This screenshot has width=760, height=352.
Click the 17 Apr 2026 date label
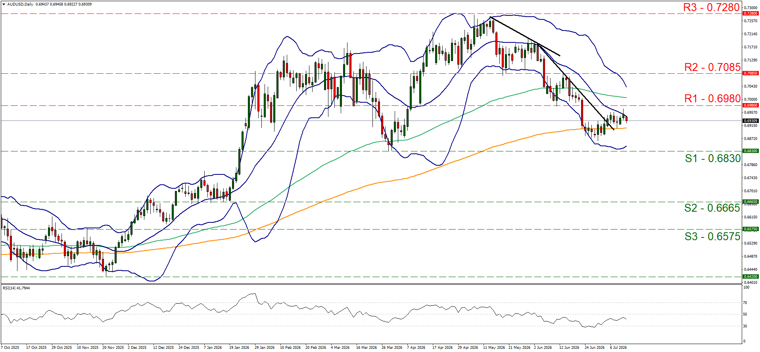coord(442,348)
